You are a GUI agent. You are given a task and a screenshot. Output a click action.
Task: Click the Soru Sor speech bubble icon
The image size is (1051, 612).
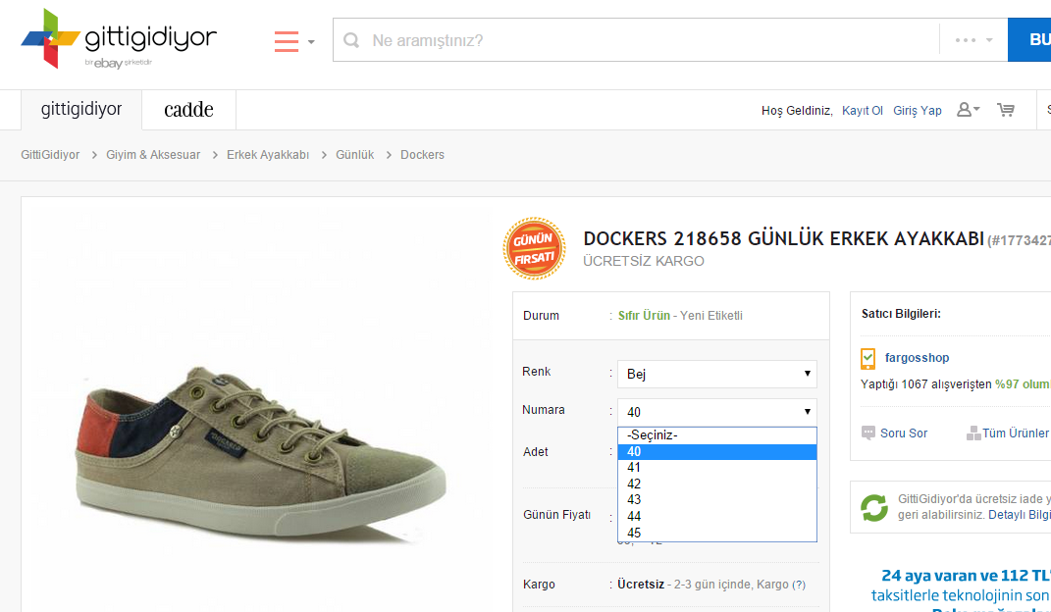tap(868, 433)
